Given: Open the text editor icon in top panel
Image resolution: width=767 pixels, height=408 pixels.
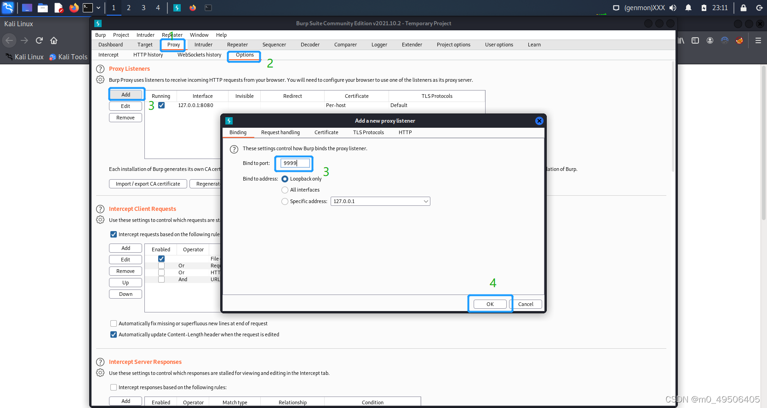Looking at the screenshot, I should coord(58,8).
